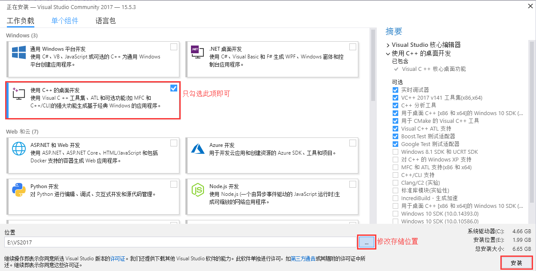Collapse the 使用 C++ 的桌面开发 summary section
The width and height of the screenshot is (536, 271).
click(x=388, y=54)
